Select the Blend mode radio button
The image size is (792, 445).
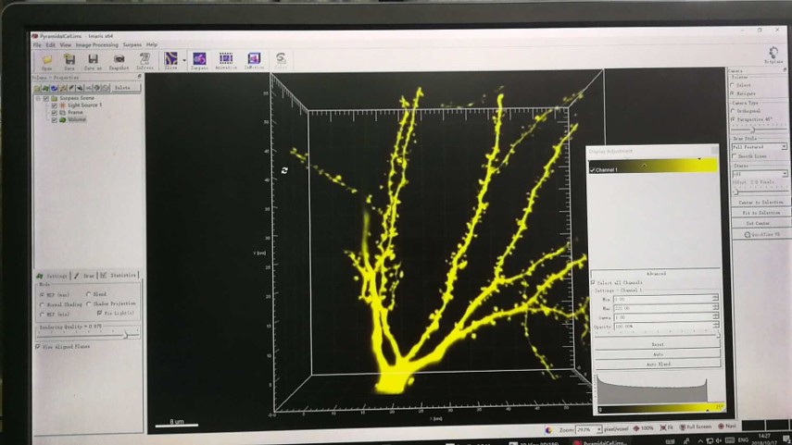pyautogui.click(x=89, y=294)
